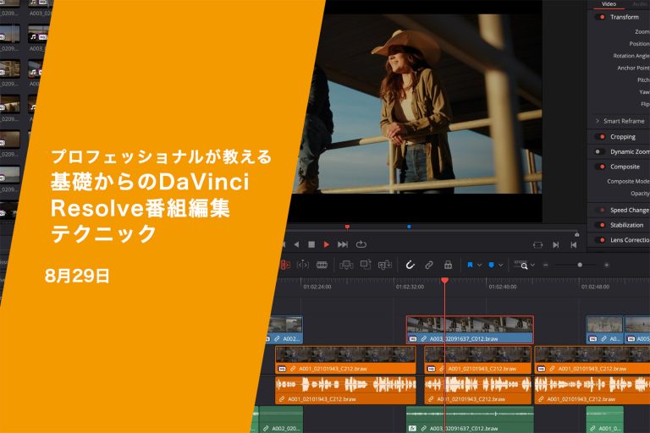Click the minus zoom-out button

546,265
